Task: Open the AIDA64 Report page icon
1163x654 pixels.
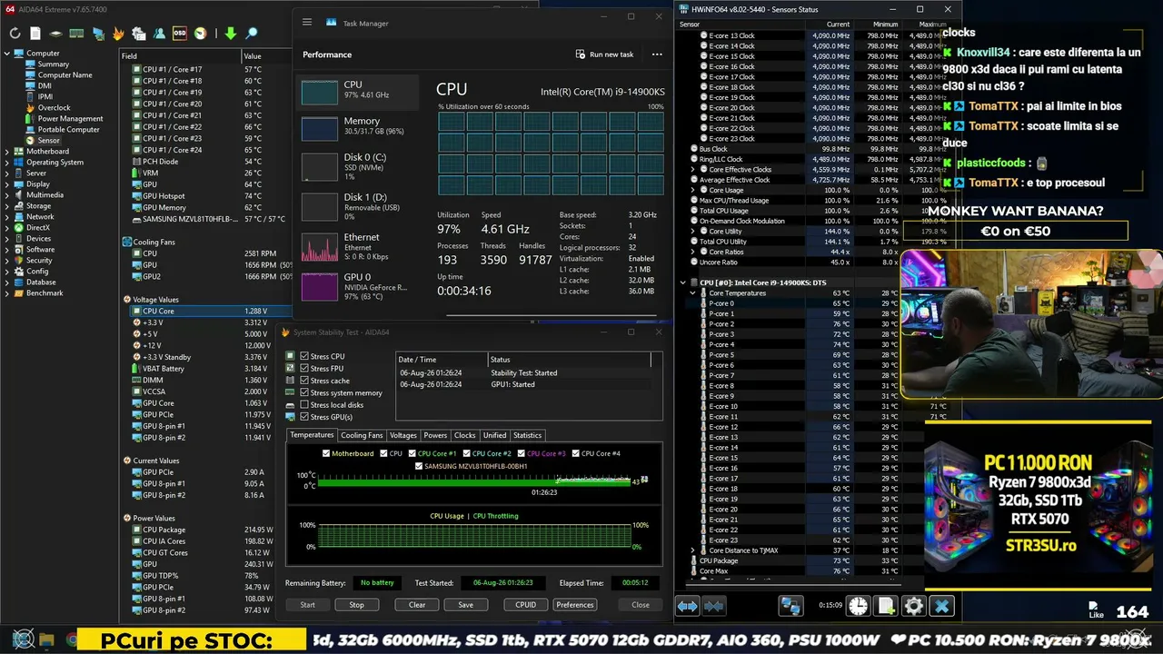Action: [x=35, y=34]
